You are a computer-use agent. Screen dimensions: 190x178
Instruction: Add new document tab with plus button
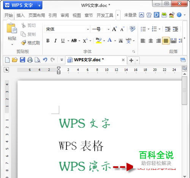pyautogui.click(x=131, y=60)
